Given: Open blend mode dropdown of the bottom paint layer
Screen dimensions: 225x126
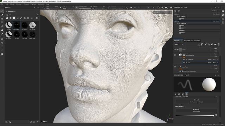Looking at the screenshot, I should click(x=216, y=66).
